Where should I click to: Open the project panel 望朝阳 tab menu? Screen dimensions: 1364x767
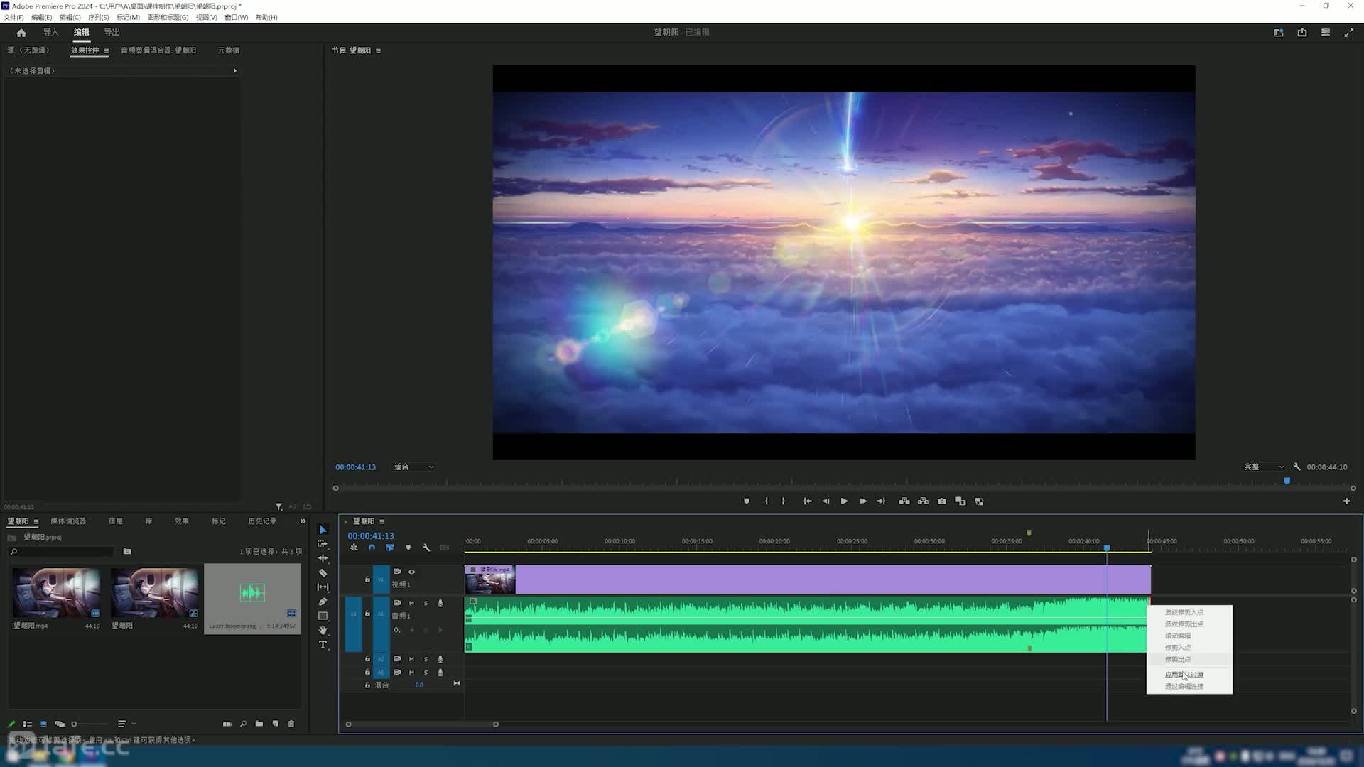[36, 521]
